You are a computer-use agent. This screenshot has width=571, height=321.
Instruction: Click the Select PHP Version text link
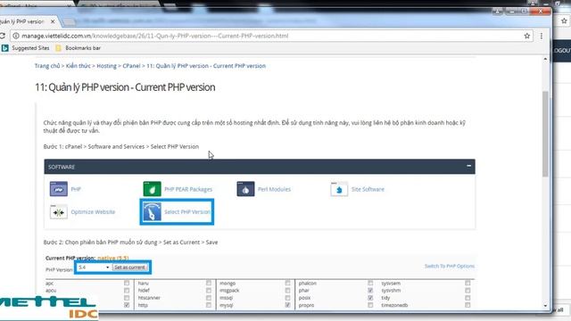tap(187, 212)
